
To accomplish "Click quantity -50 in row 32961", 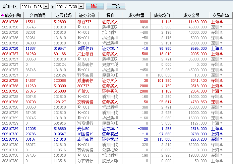I will coord(144,38).
